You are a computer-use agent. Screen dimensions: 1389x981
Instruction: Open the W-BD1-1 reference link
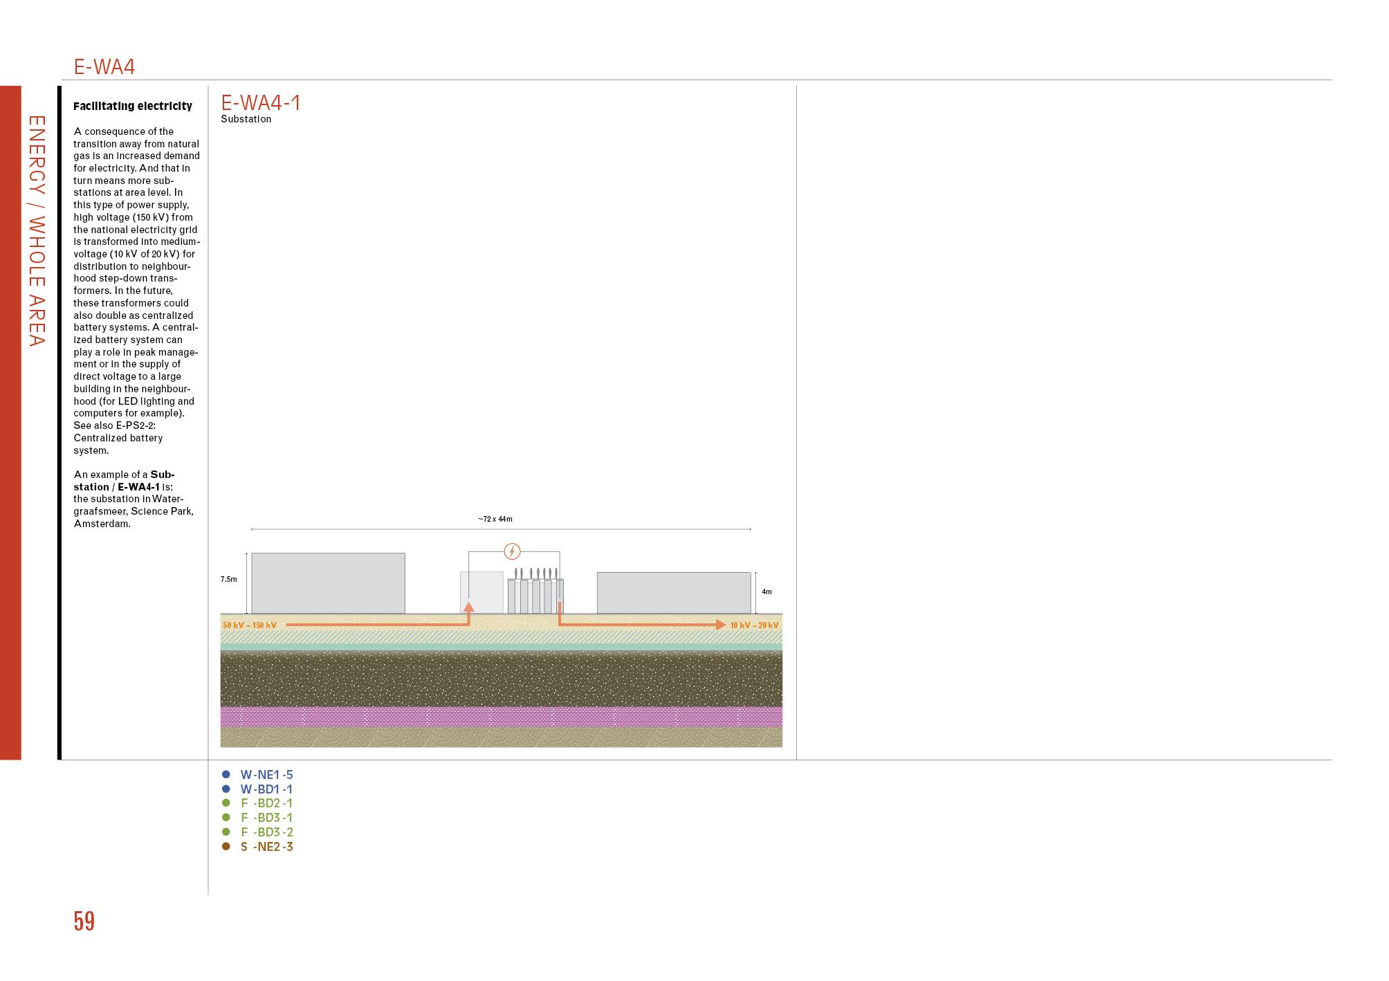266,789
